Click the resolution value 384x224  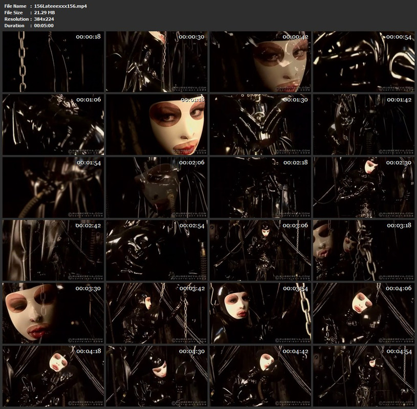coord(44,19)
